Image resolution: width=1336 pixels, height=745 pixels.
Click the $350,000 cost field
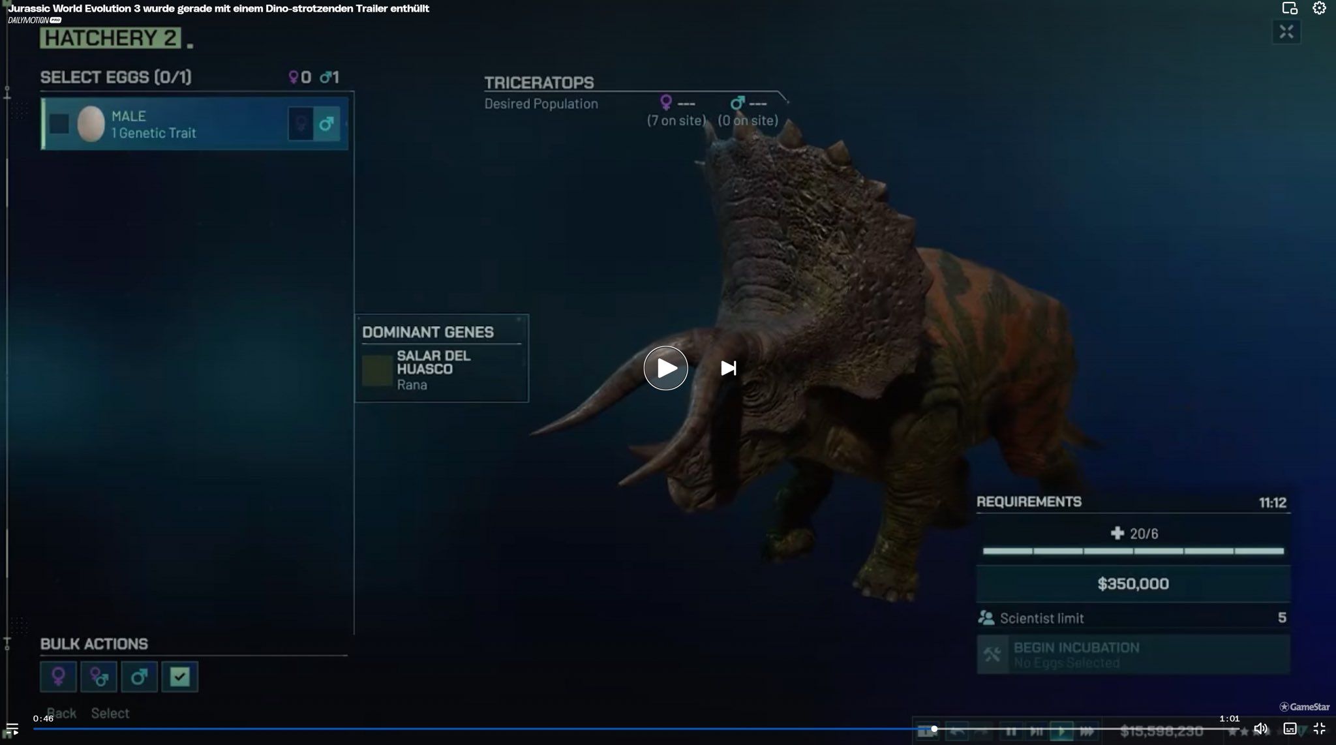tap(1133, 583)
